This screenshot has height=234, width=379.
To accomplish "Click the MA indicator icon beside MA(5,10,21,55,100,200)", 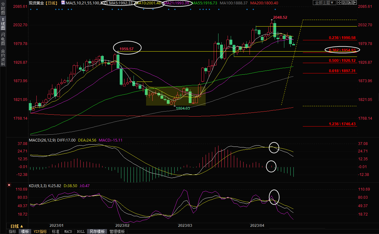I will [63, 3].
